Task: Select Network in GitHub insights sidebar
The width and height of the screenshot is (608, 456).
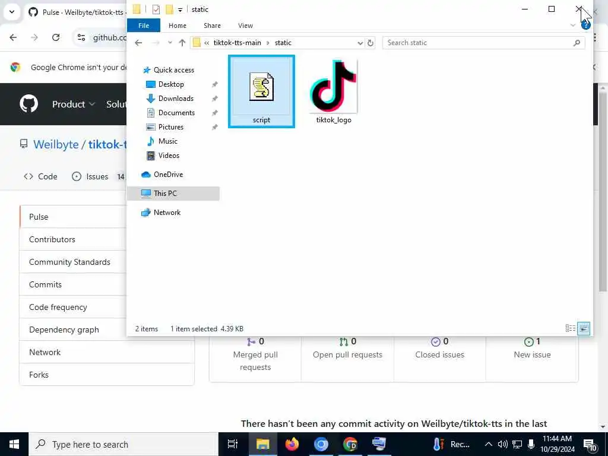Action: click(x=107, y=352)
